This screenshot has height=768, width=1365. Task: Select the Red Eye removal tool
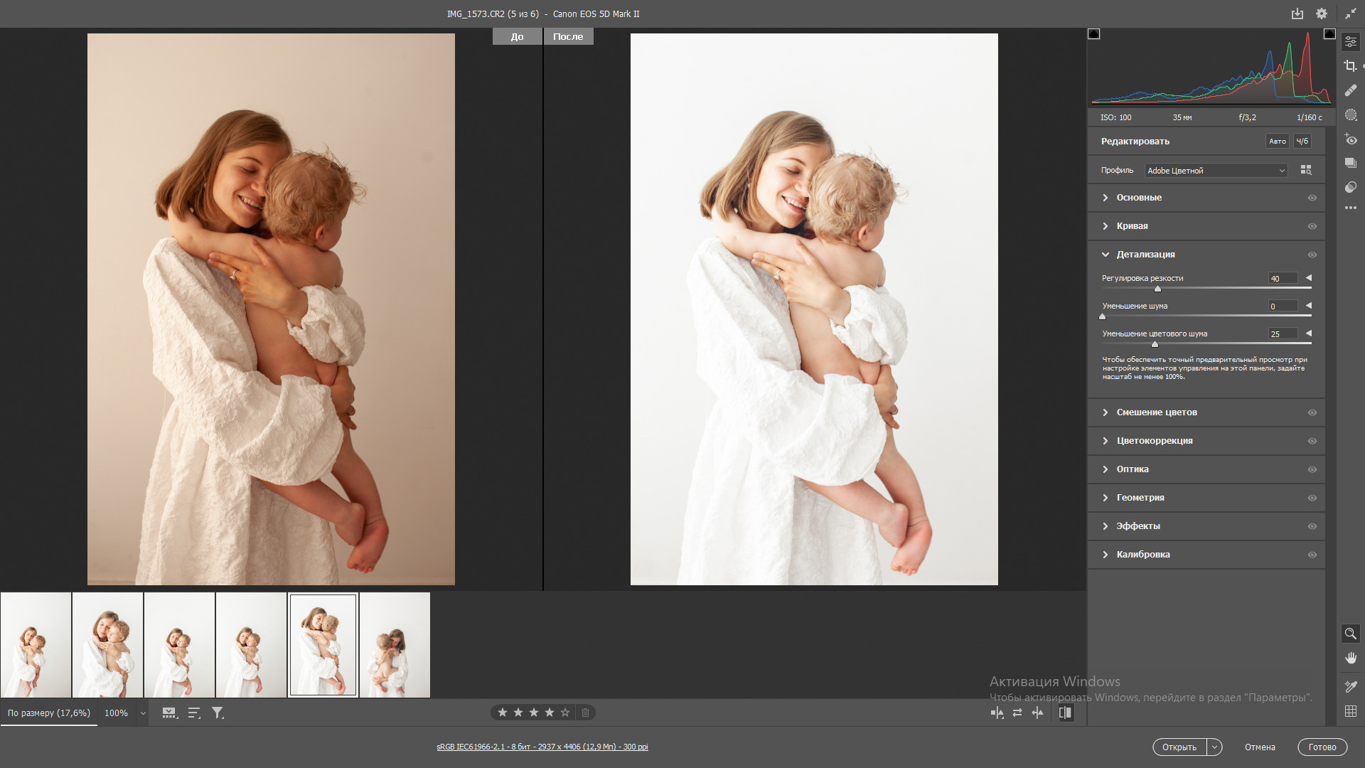pyautogui.click(x=1350, y=139)
